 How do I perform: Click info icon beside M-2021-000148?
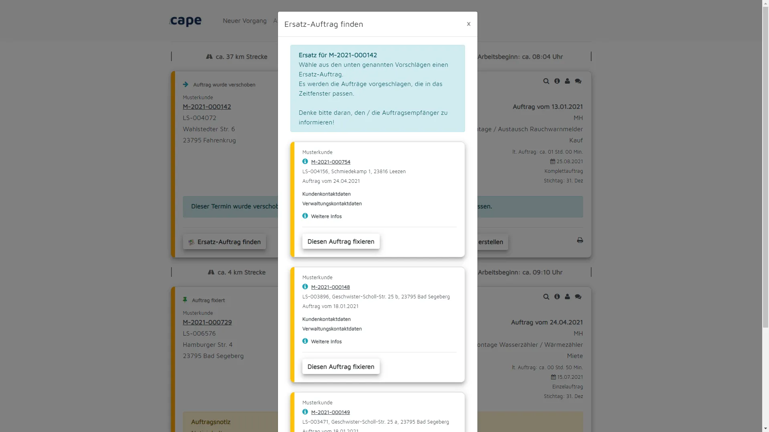point(305,287)
